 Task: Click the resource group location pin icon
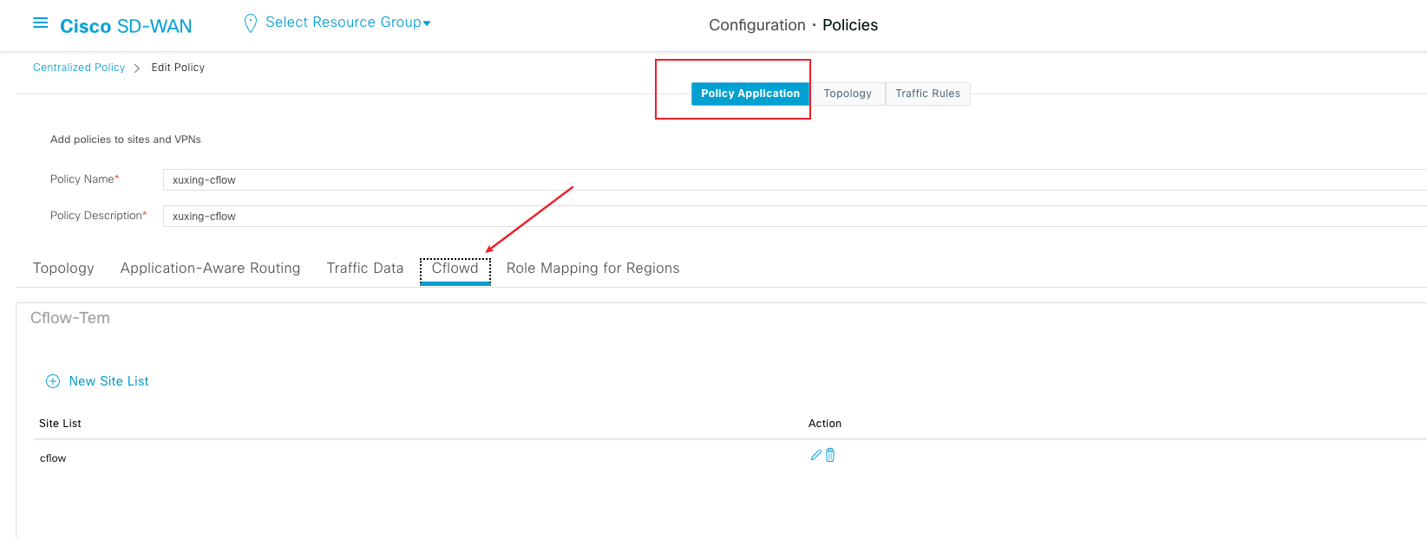pos(251,23)
